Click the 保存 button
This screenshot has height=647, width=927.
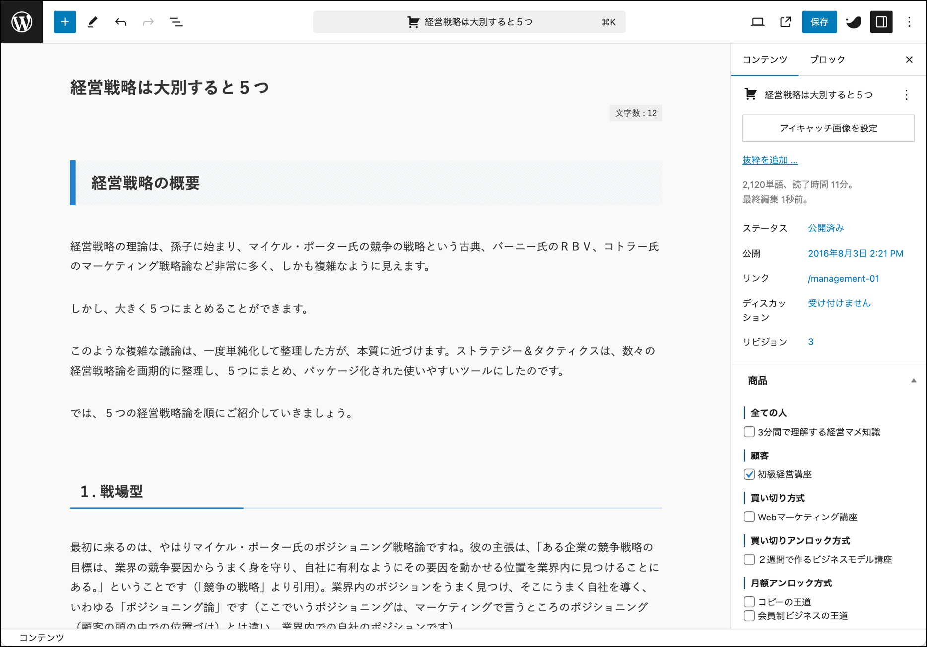(819, 22)
